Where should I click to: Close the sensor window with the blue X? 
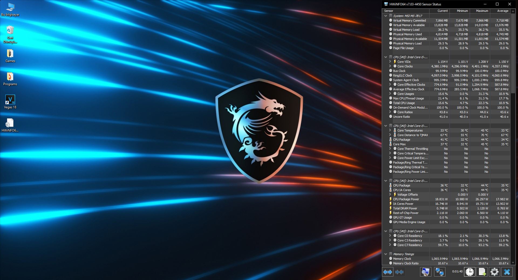point(507,272)
